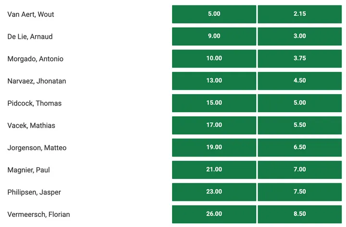Image resolution: width=346 pixels, height=227 pixels.
Task: Click the 6.50 odds for Jorgenson
Action: click(300, 148)
